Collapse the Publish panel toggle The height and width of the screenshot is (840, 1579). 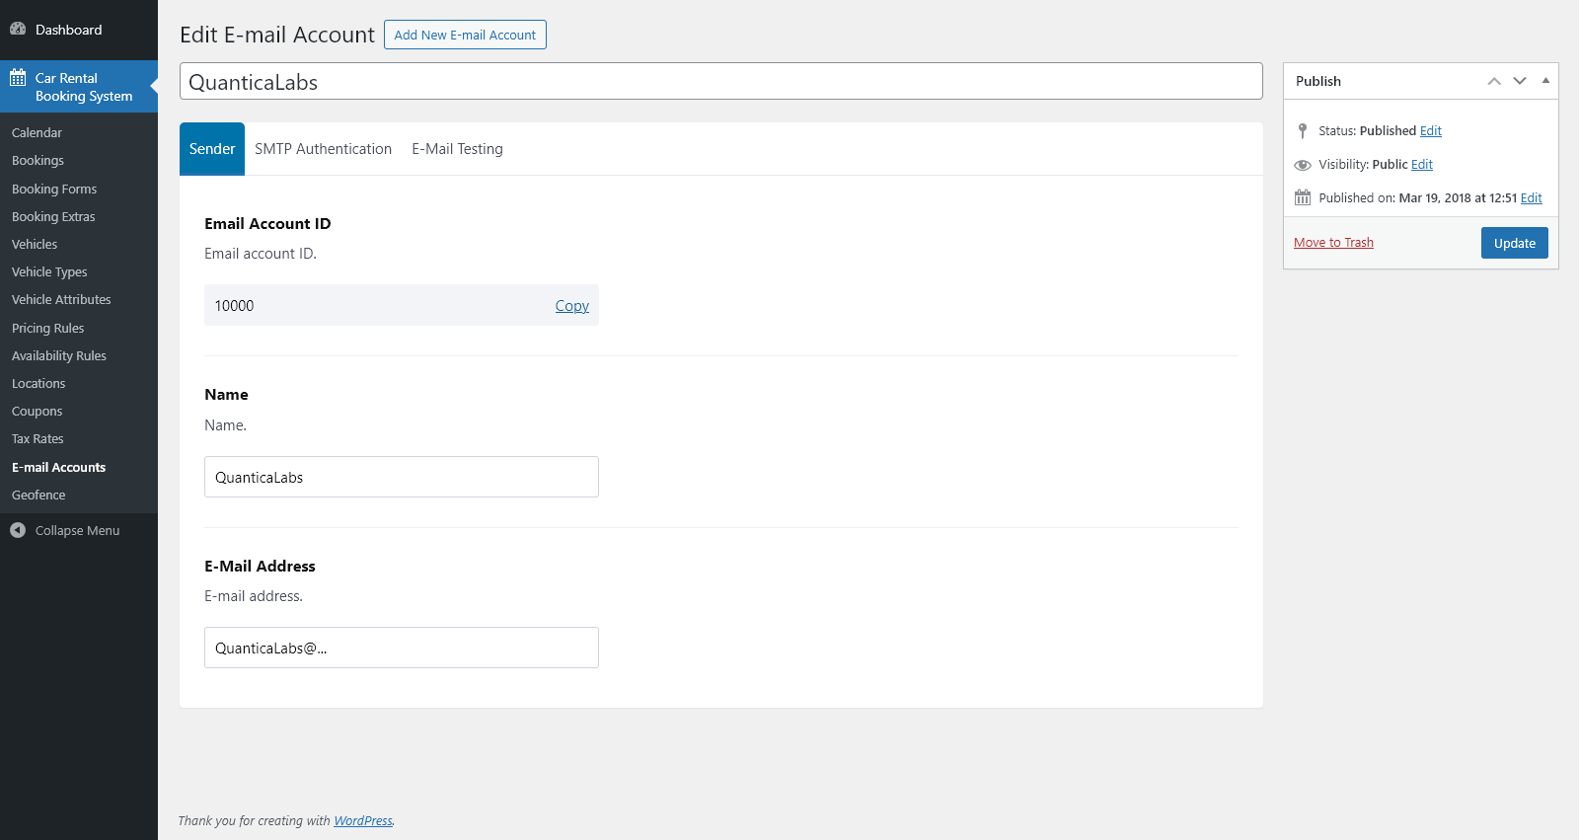(x=1545, y=81)
